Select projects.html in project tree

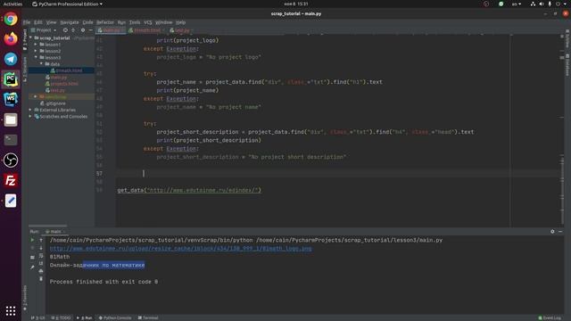pos(62,84)
